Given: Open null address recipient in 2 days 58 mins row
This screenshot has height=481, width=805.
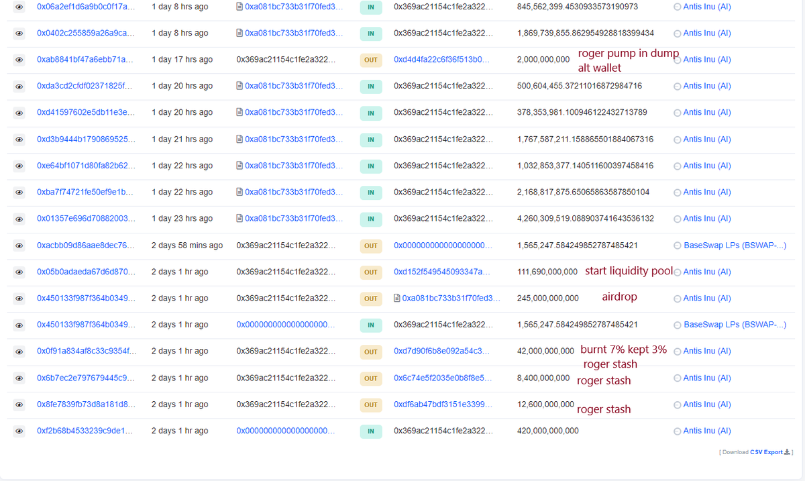Looking at the screenshot, I should point(443,246).
